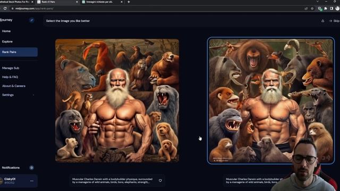Viewport: 340px width, 191px height.
Task: Open the CiskyOI account options menu
Action: coord(32,181)
